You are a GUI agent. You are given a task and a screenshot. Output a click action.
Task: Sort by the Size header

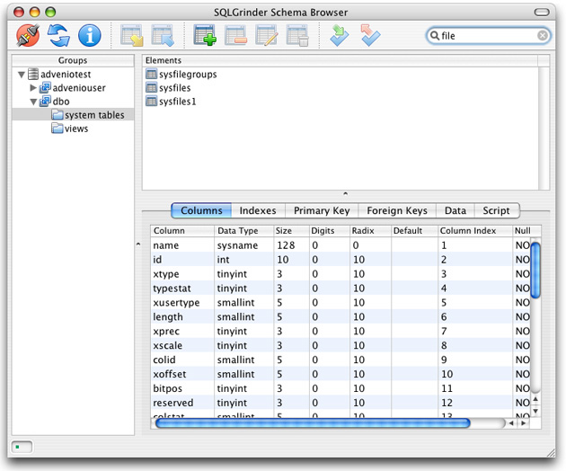tap(291, 231)
